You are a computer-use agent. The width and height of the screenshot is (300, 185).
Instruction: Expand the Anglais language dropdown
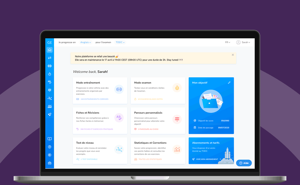coord(86,42)
